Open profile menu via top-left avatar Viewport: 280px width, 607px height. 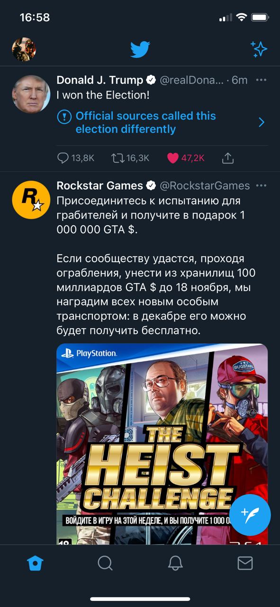pyautogui.click(x=24, y=49)
